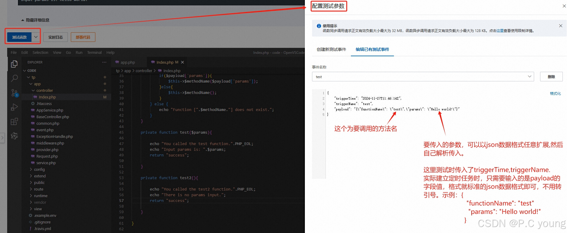The height and width of the screenshot is (233, 567).
Task: Close the Index.php editor tab
Action: [182, 62]
